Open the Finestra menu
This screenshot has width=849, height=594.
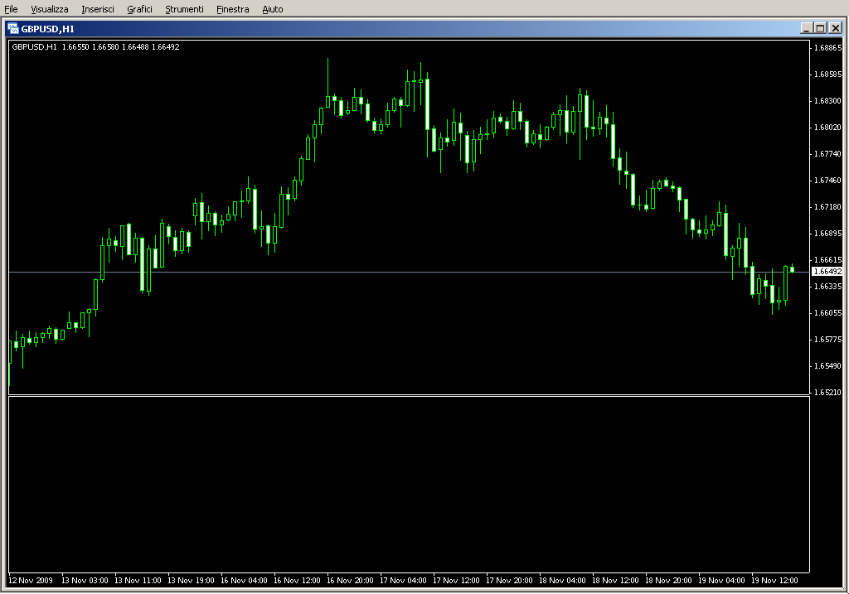pos(232,9)
